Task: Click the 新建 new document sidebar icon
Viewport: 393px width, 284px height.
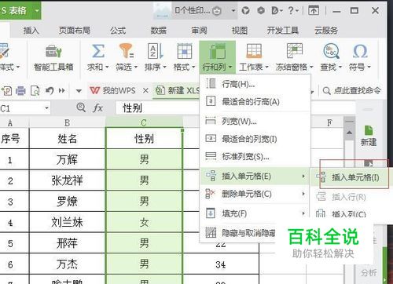Action: click(x=369, y=136)
